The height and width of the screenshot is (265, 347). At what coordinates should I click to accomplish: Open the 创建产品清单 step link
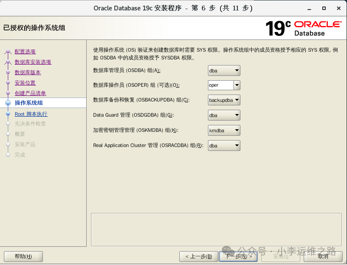30,93
